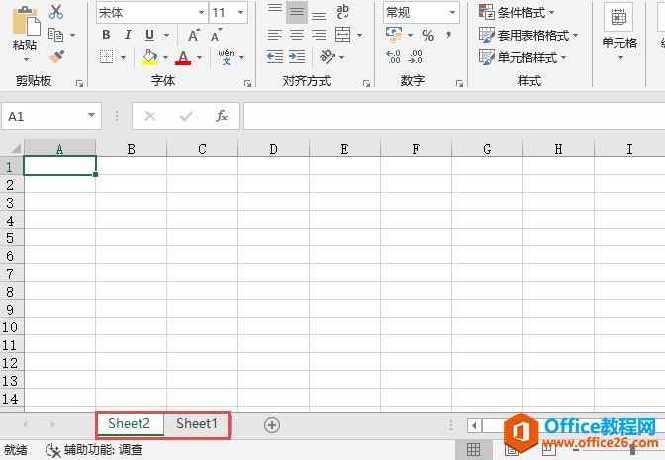Click Merge and Center icon
Viewport: 665px width, 460px height.
(342, 35)
